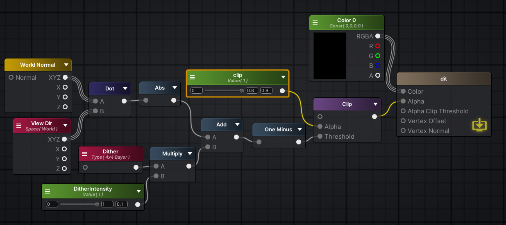
Task: Click the DitherIntensity maximum value field showing 1
Action: (107, 204)
